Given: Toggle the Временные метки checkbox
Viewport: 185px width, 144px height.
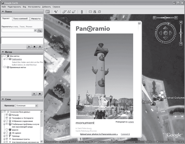Looking at the screenshot, I should point(4,67).
